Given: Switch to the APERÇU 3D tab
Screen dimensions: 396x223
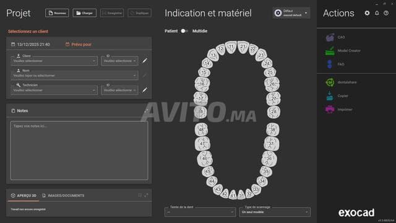Looking at the screenshot, I should (24, 196).
